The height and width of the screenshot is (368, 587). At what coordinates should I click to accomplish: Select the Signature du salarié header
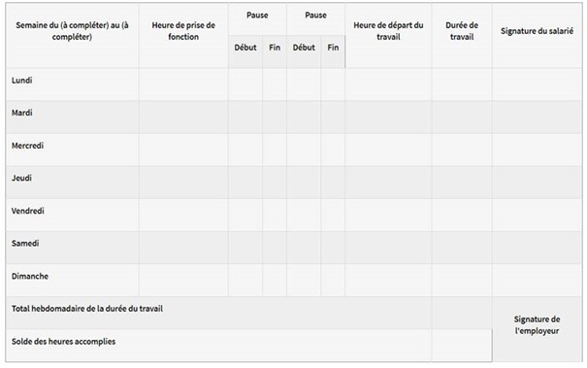pos(537,31)
